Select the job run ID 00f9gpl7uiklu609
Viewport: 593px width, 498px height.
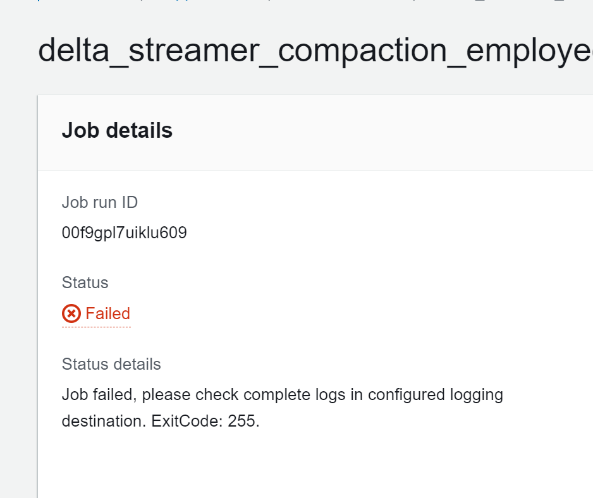click(124, 233)
